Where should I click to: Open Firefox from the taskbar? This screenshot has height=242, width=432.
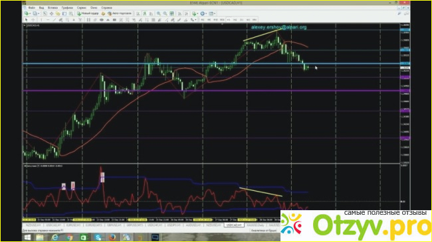click(x=112, y=237)
